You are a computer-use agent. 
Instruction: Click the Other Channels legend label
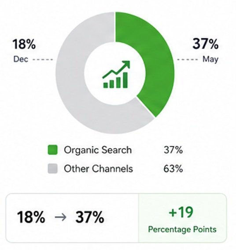98,169
